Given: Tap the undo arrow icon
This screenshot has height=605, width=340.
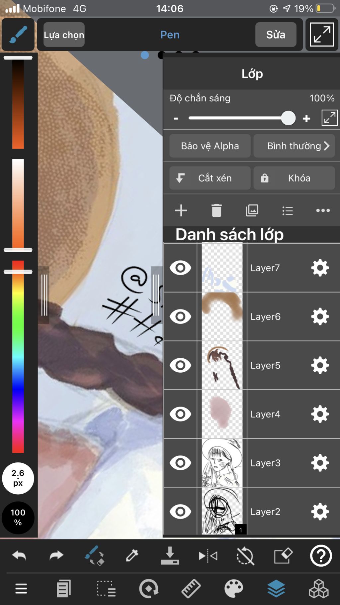Looking at the screenshot, I should (x=19, y=555).
